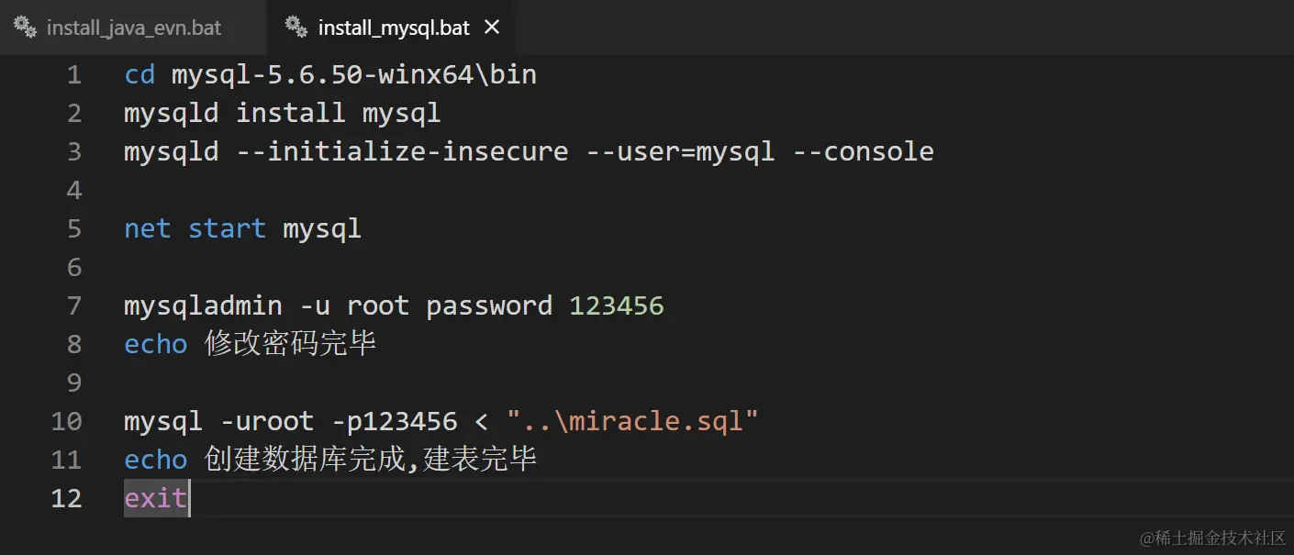
Task: Close the install_mysql.bat tab
Action: [x=492, y=28]
